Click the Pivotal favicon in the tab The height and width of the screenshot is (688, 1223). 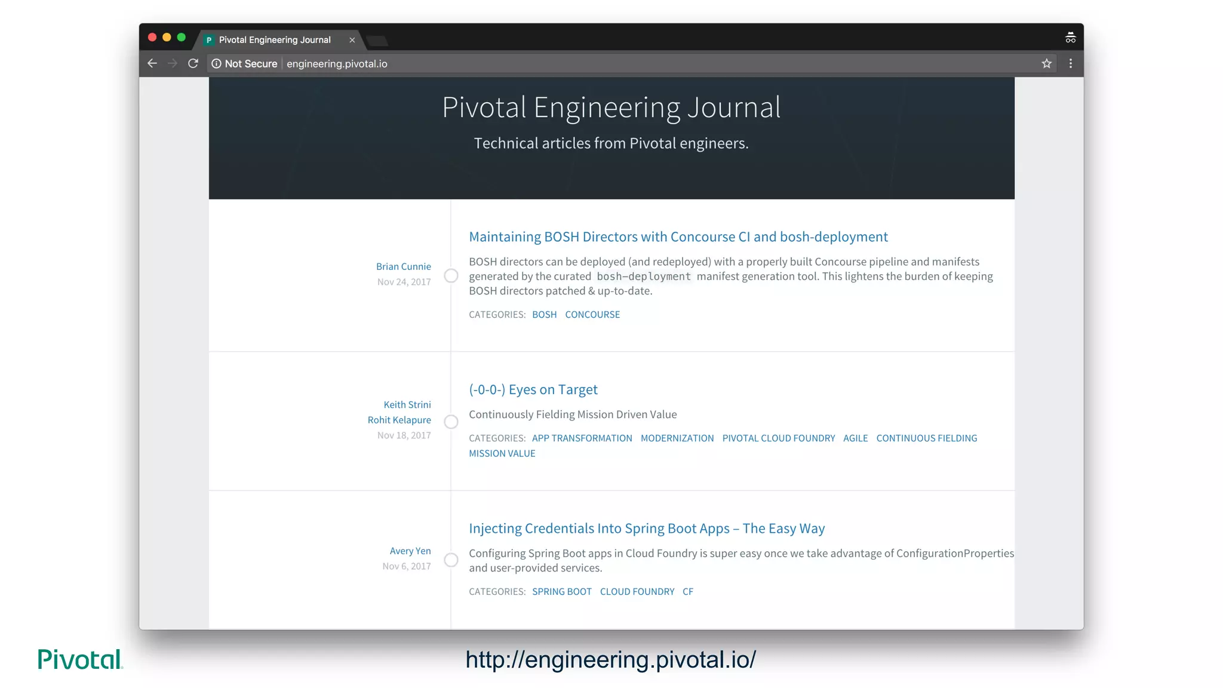click(x=209, y=40)
